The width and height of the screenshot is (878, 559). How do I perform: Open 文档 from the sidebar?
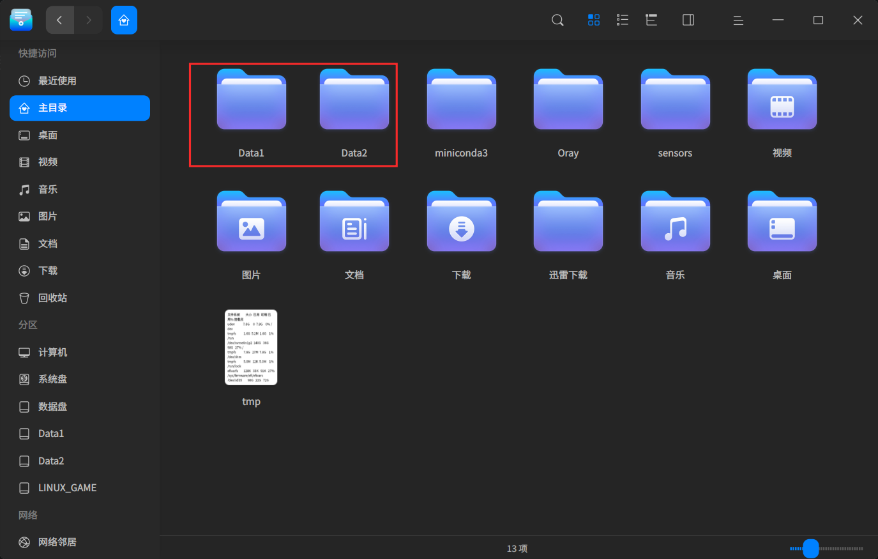[80, 244]
